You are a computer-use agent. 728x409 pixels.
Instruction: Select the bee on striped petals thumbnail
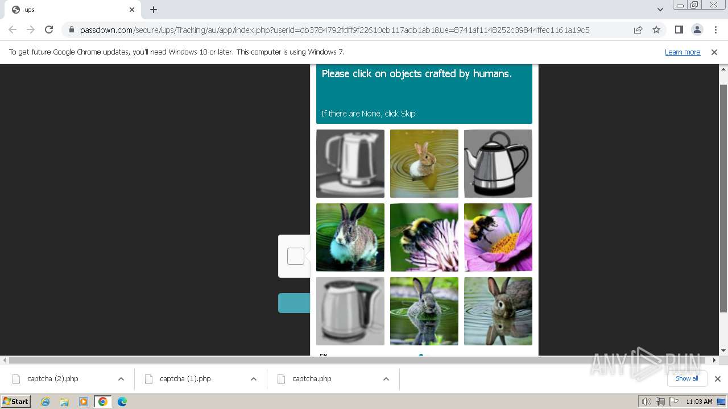(x=424, y=237)
